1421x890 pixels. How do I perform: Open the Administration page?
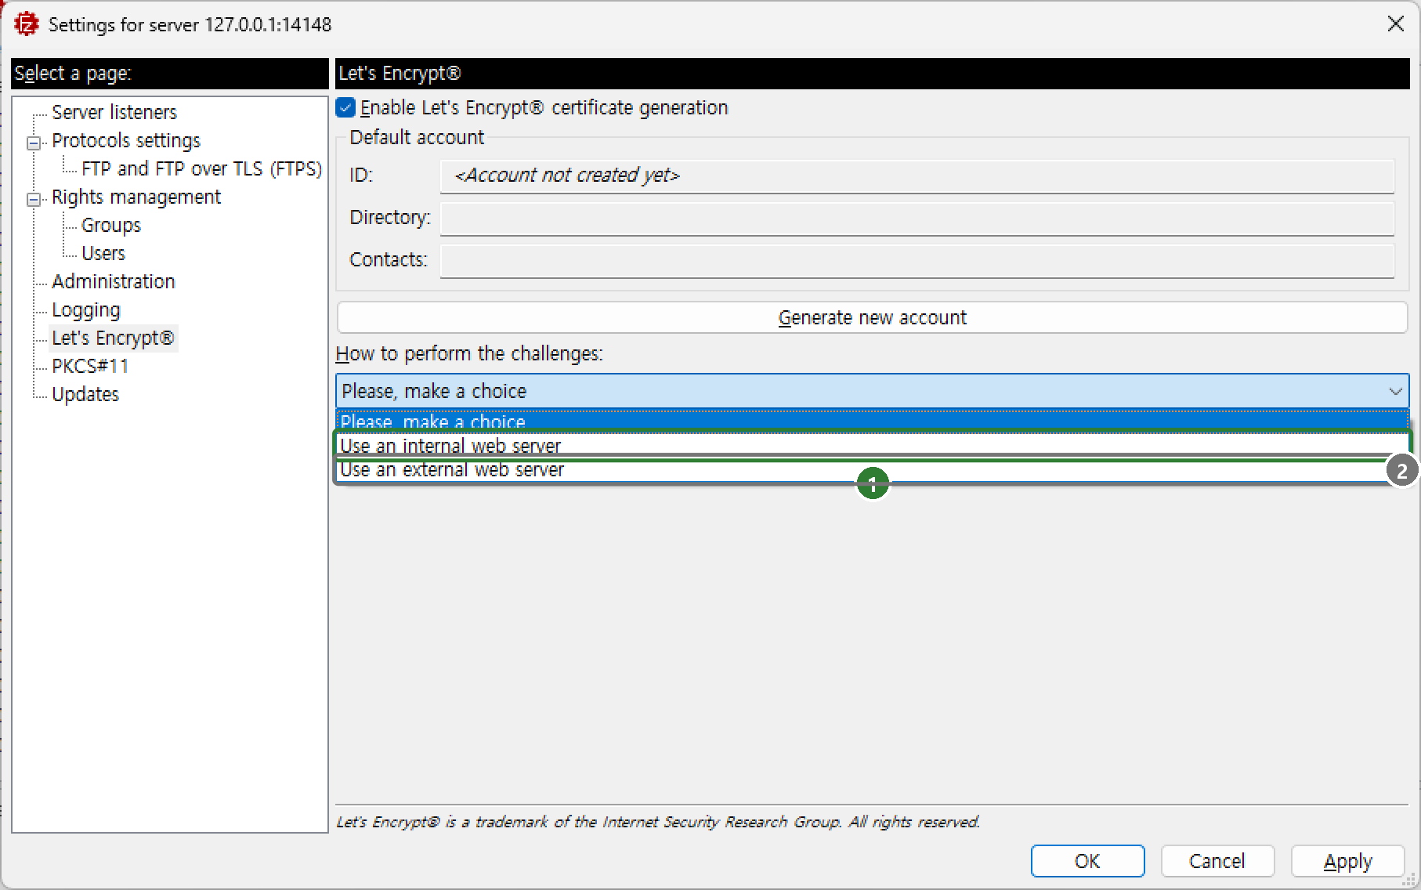tap(114, 281)
